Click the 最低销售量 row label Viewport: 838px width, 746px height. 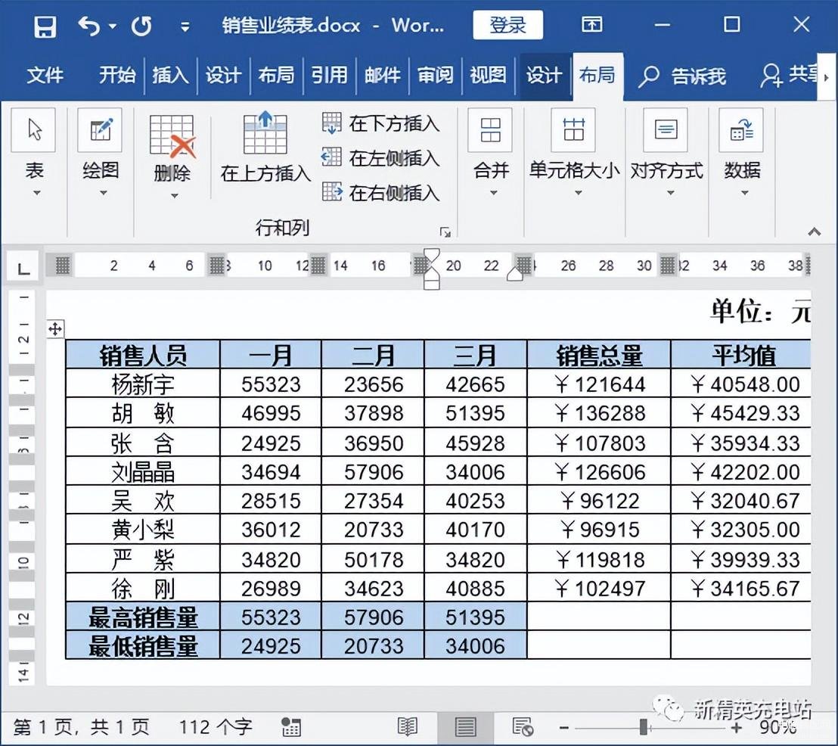[143, 645]
